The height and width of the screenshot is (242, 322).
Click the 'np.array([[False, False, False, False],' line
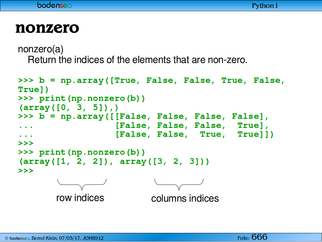click(143, 117)
